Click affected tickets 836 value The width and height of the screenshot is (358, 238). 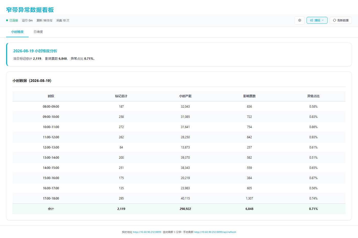click(x=249, y=107)
